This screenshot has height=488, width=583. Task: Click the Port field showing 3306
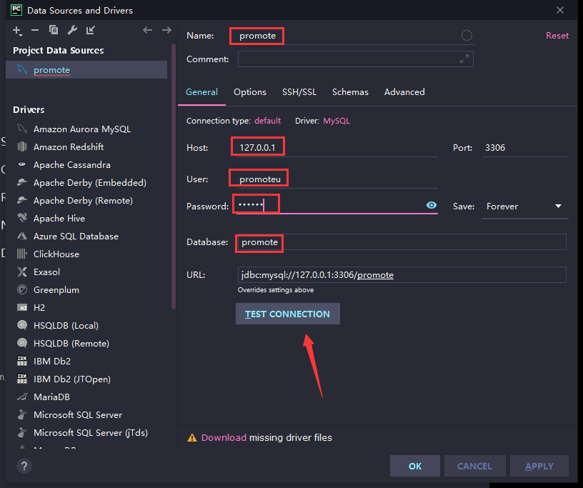[525, 148]
